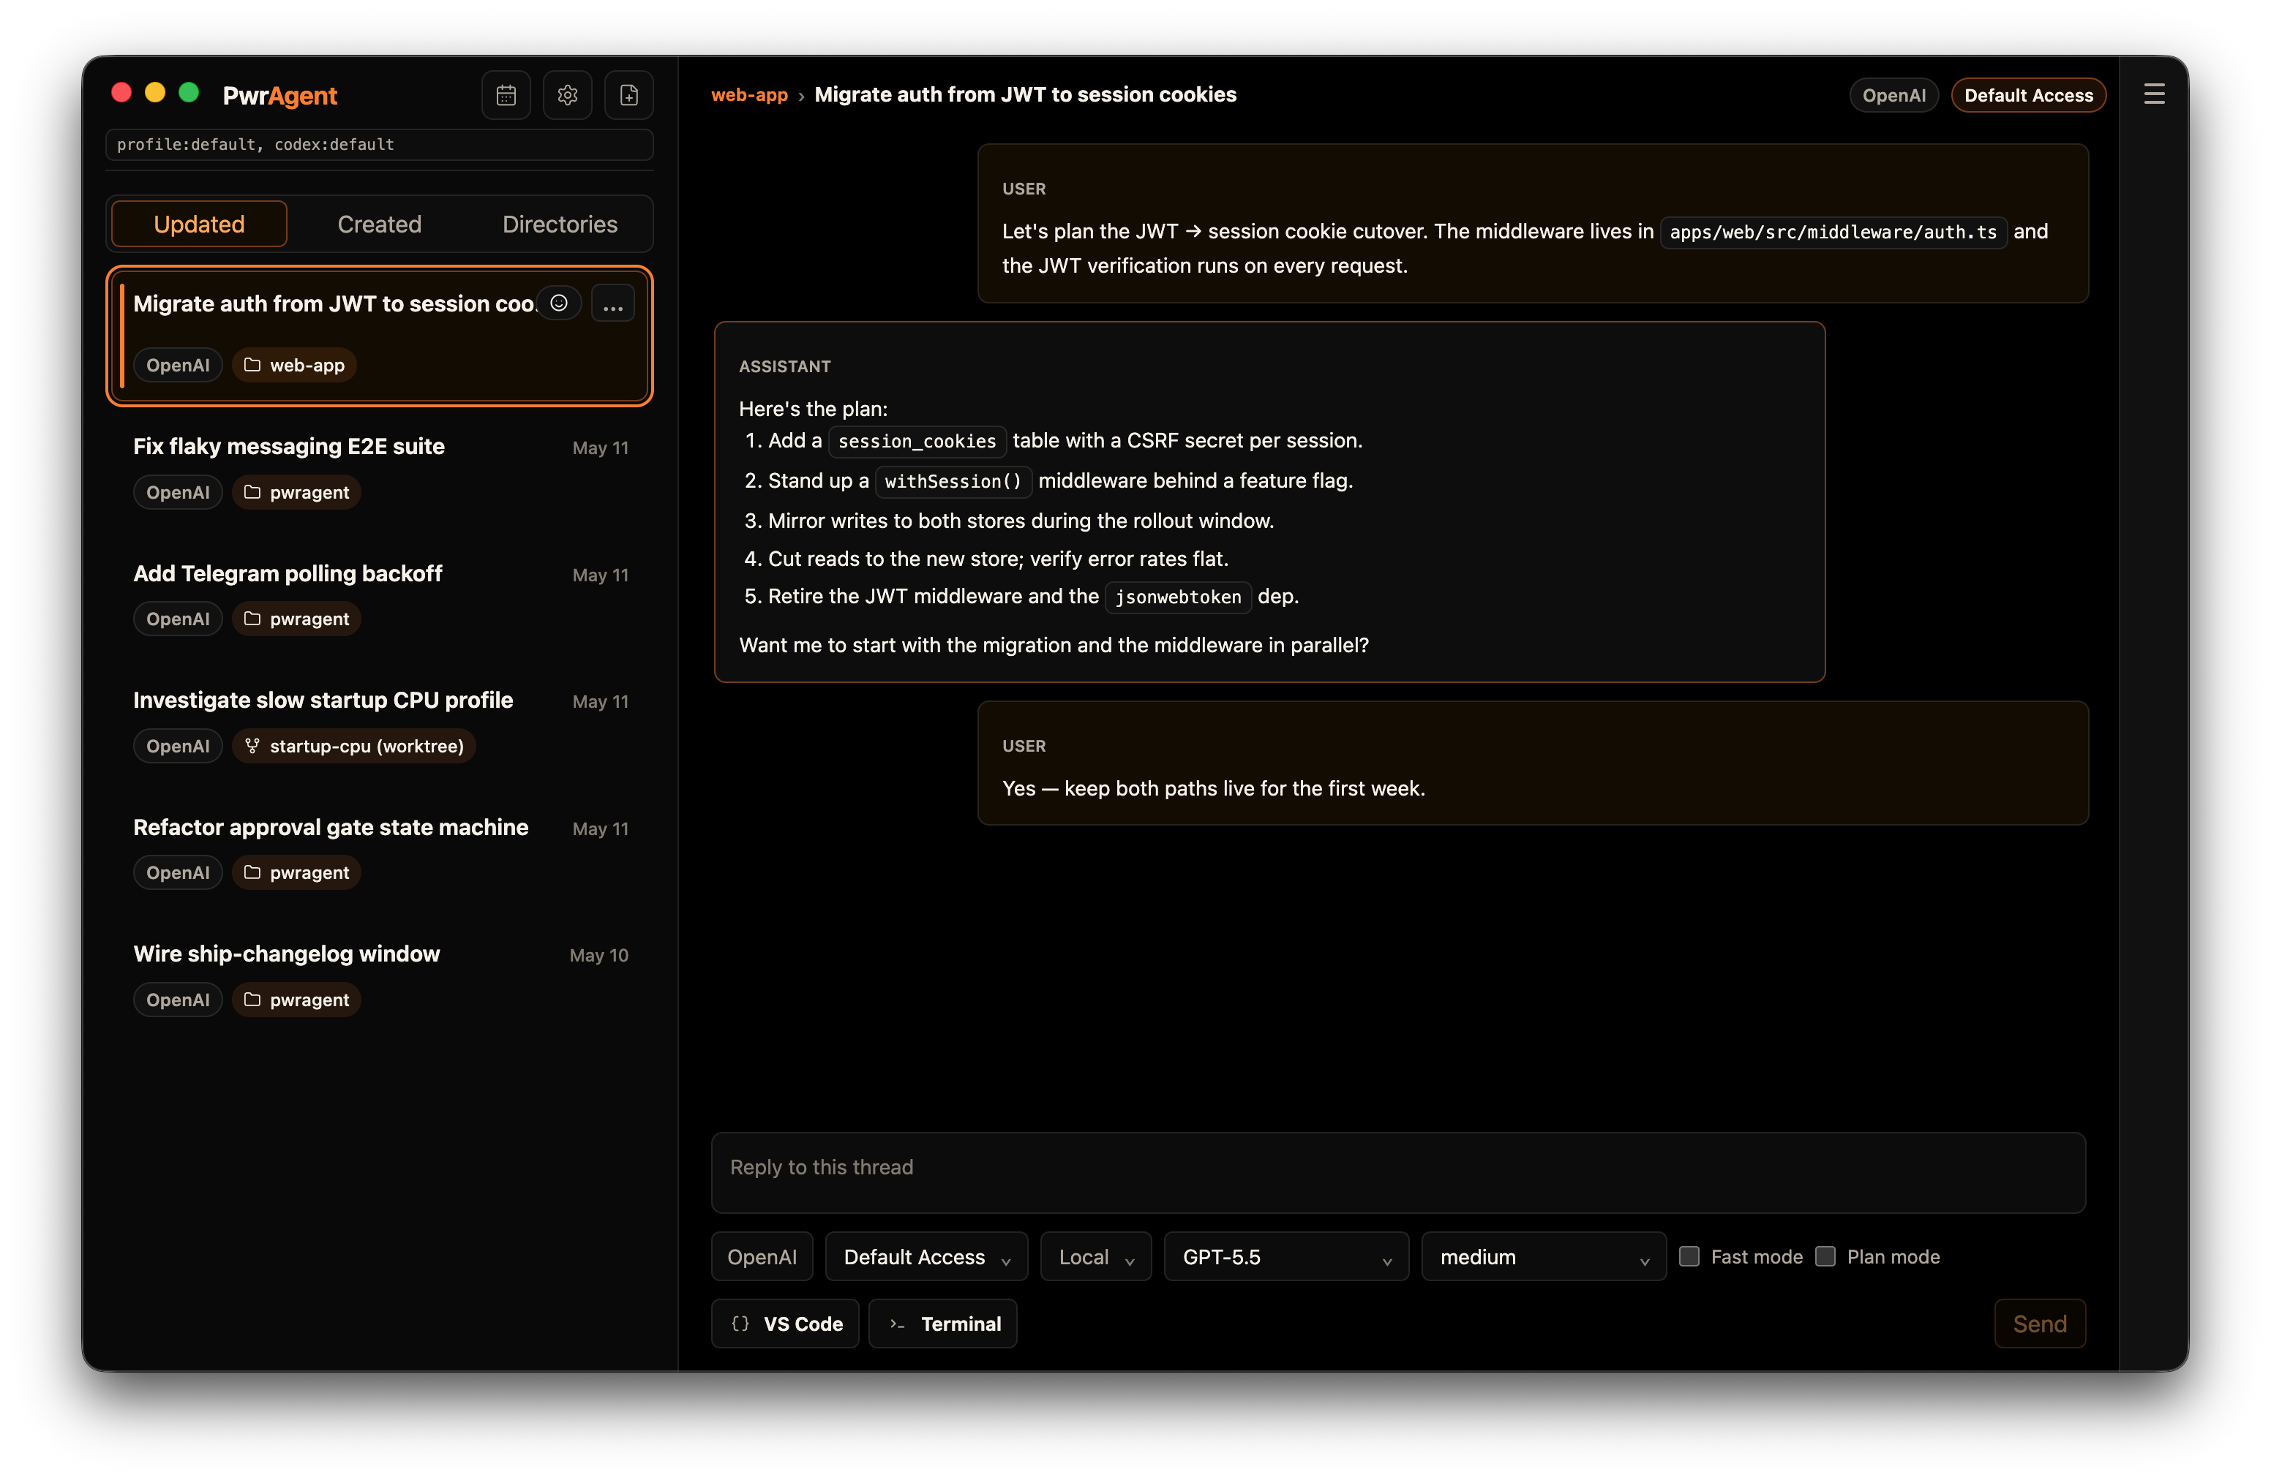Click the withSession() code snippet
Screen dimensions: 2271x1480
click(x=953, y=480)
